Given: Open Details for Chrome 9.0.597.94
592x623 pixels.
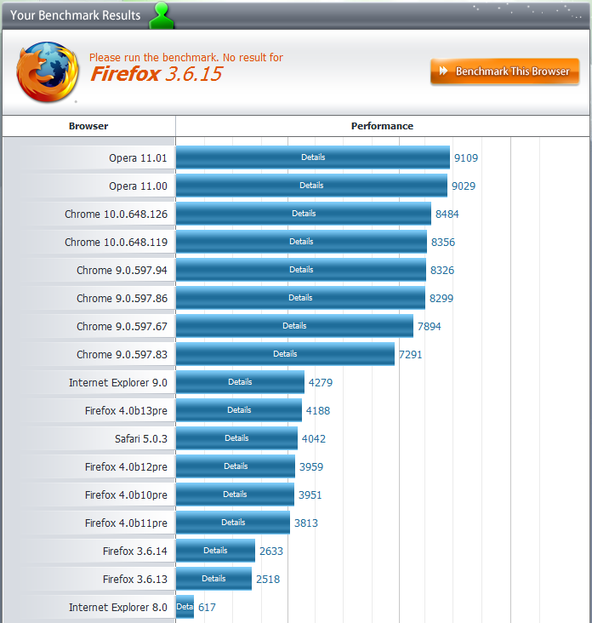Looking at the screenshot, I should [x=301, y=270].
